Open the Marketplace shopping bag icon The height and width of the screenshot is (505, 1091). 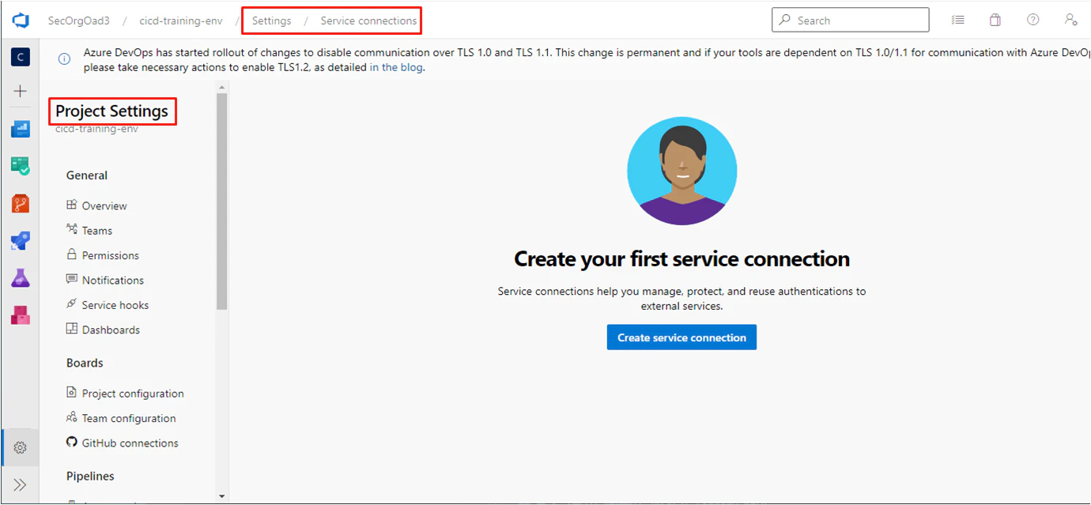(995, 21)
